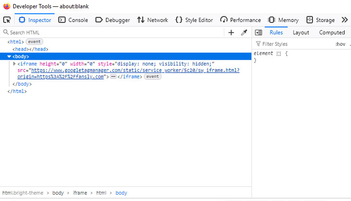Select html.bright-theme breadcrumb

pyautogui.click(x=22, y=193)
